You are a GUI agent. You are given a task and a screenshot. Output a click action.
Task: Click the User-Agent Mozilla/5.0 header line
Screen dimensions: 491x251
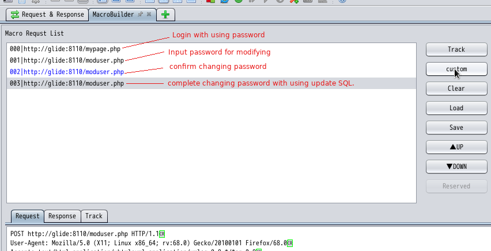pos(151,243)
